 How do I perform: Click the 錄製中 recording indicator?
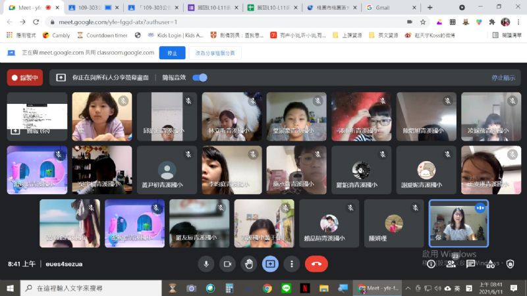[x=24, y=78]
